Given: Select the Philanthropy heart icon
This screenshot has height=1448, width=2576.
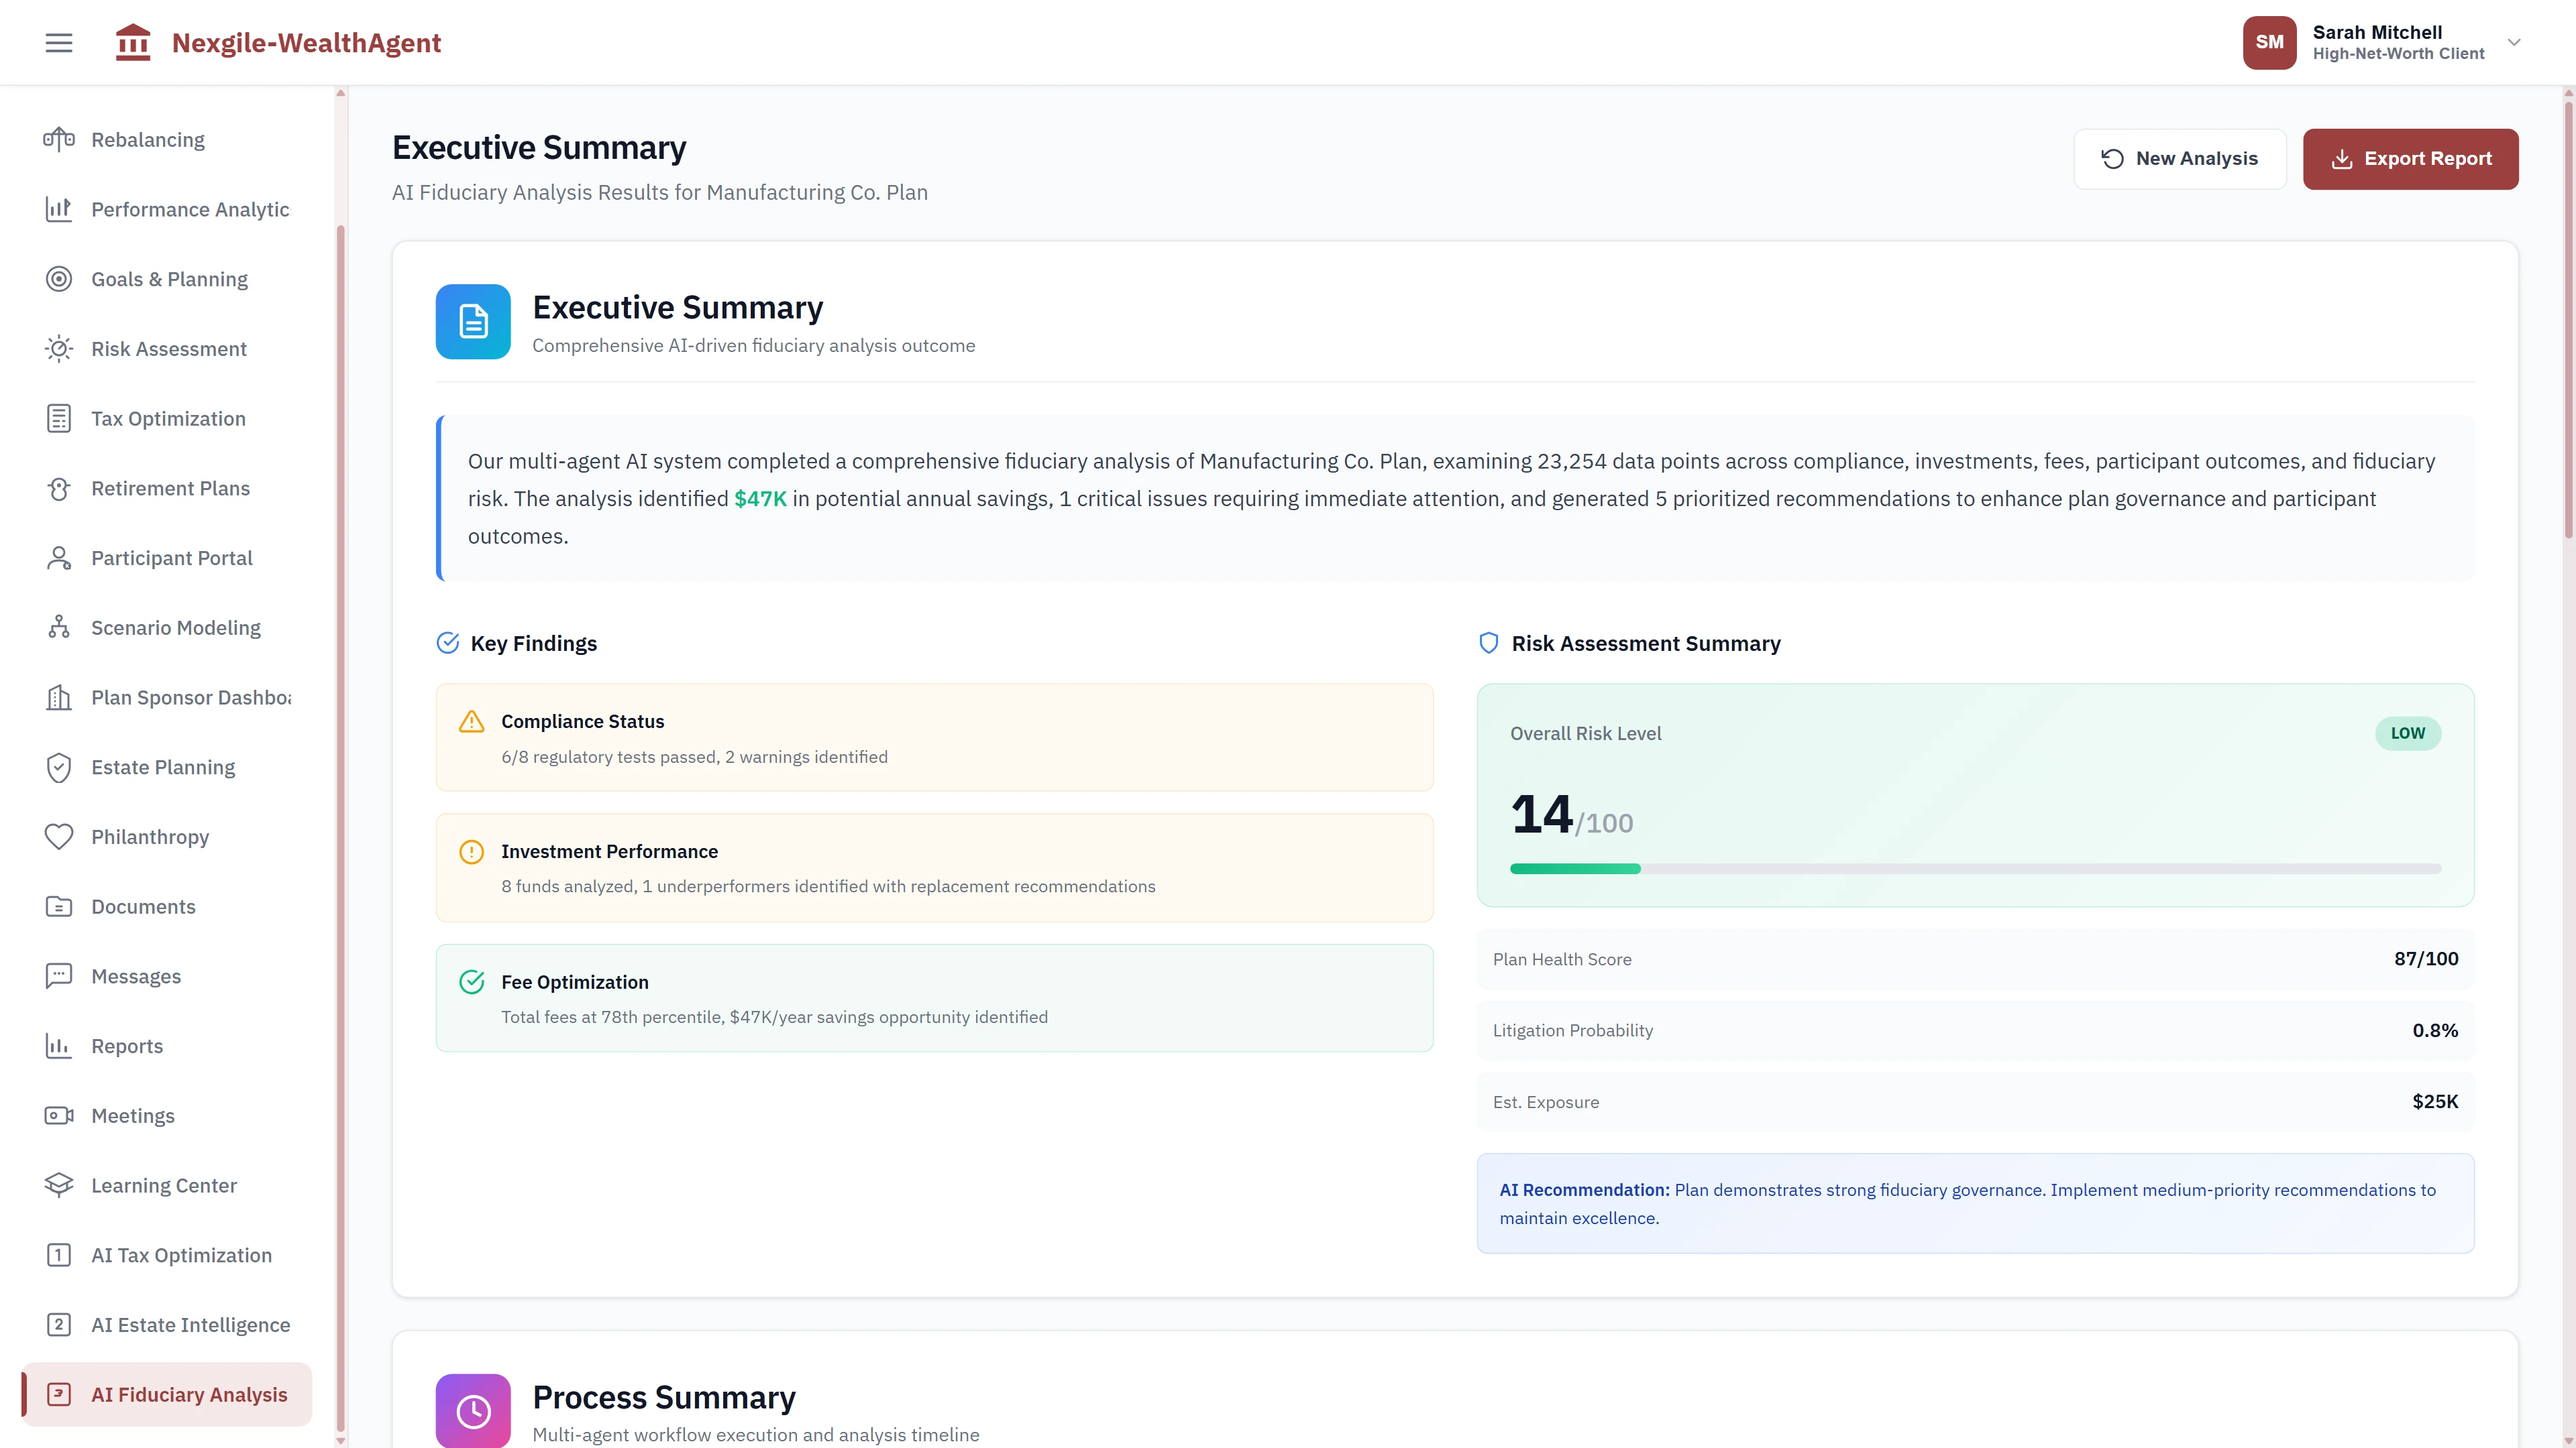Looking at the screenshot, I should [x=59, y=837].
